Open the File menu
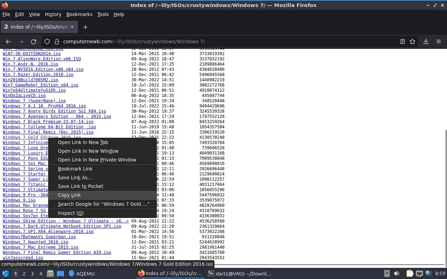Image resolution: width=447 pixels, height=279 pixels. (6, 14)
